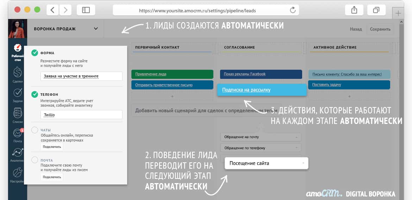Enable the Чаты radio circle
The width and height of the screenshot is (412, 200).
[x=35, y=130]
